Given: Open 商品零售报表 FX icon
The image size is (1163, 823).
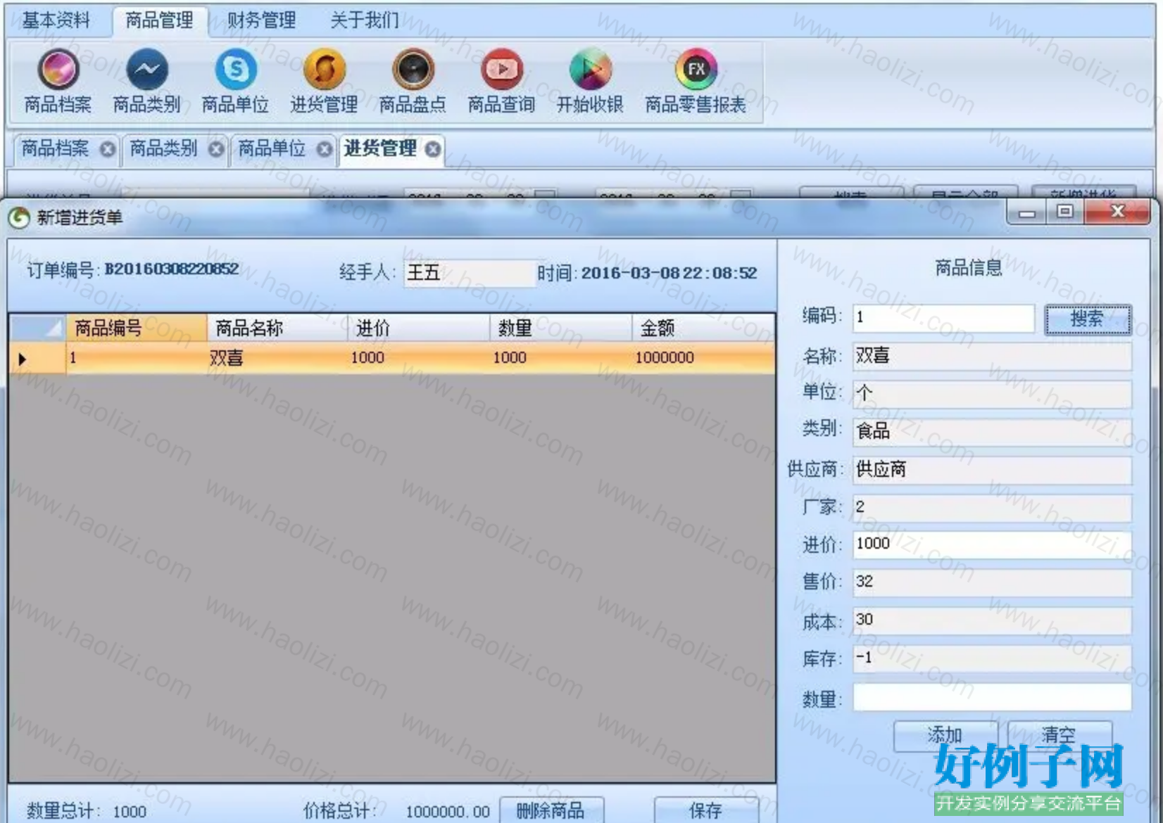Looking at the screenshot, I should pyautogui.click(x=696, y=69).
